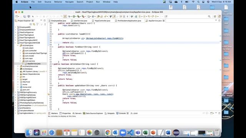Switch to ProfilesdemoApplication.java tab
The height and width of the screenshot is (138, 246).
coord(128,21)
